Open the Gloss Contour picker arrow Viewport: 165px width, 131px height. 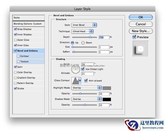80,81
